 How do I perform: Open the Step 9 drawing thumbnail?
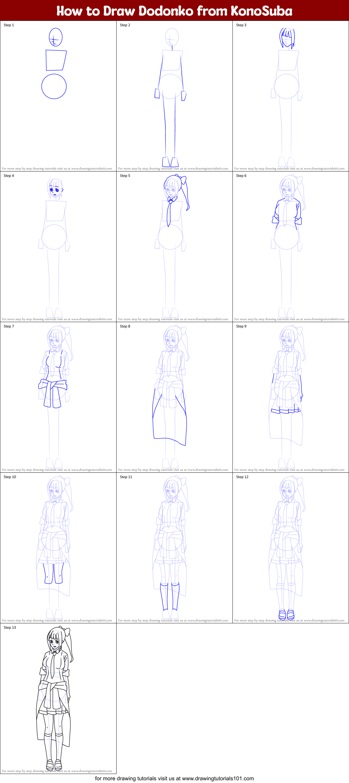291,397
